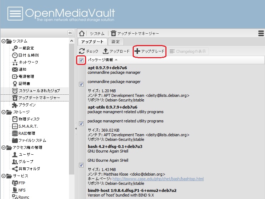
Task: Collapse the サービス tree folder
Action: click(4, 176)
